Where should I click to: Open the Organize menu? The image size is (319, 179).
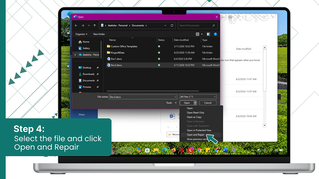coord(81,34)
